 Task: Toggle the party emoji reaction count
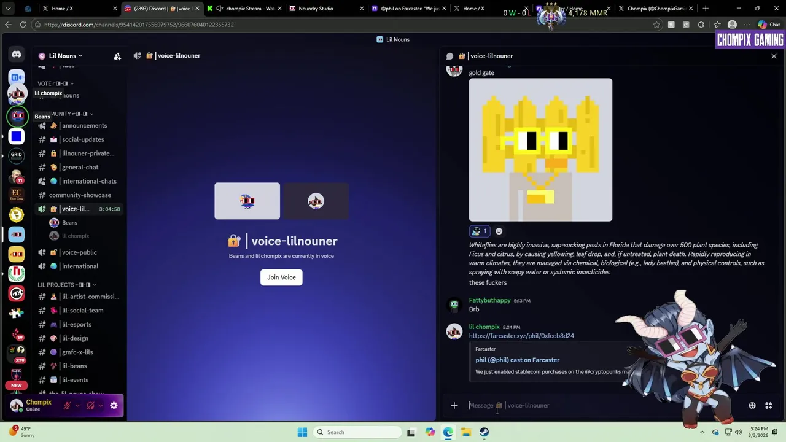479,231
